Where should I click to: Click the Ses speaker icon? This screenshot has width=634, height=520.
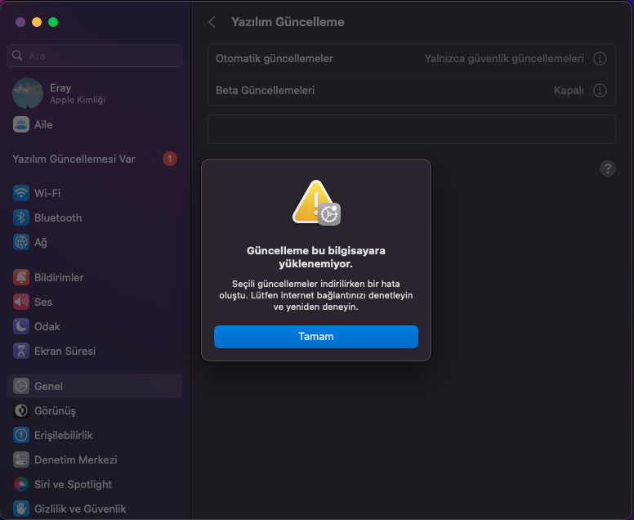pyautogui.click(x=21, y=303)
